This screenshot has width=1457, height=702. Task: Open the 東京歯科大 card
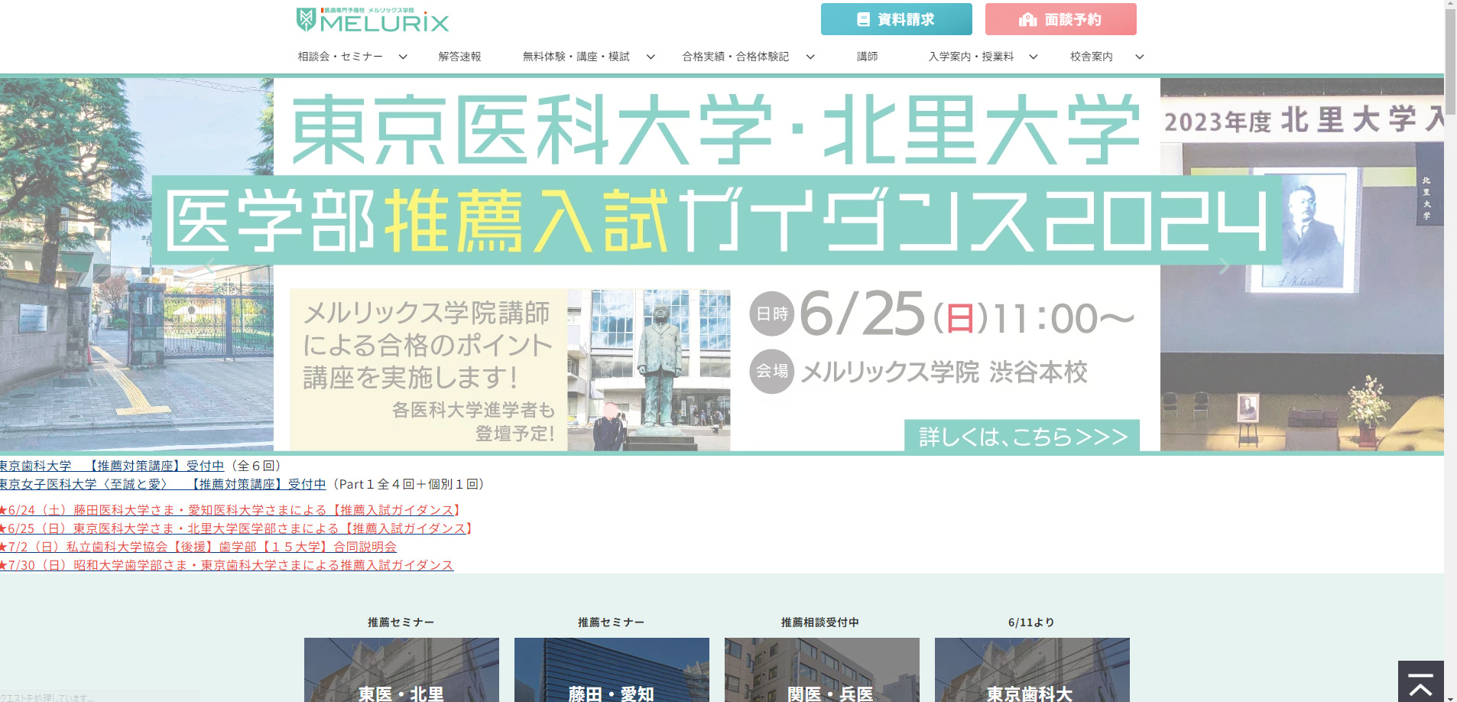tap(1032, 670)
